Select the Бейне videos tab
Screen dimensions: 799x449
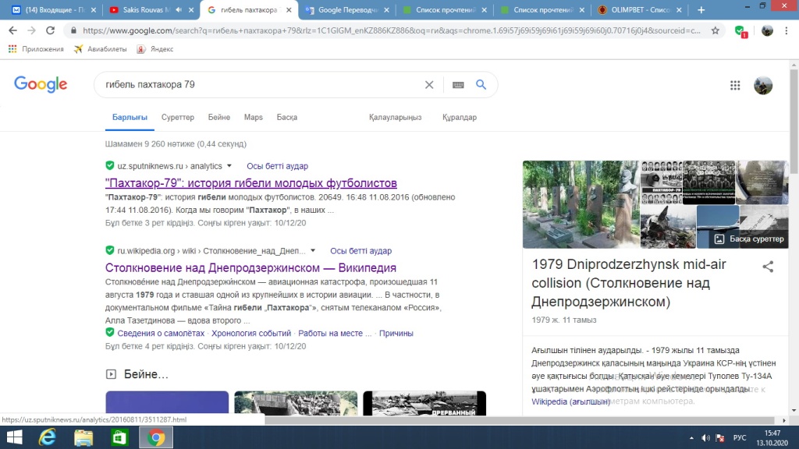point(219,117)
